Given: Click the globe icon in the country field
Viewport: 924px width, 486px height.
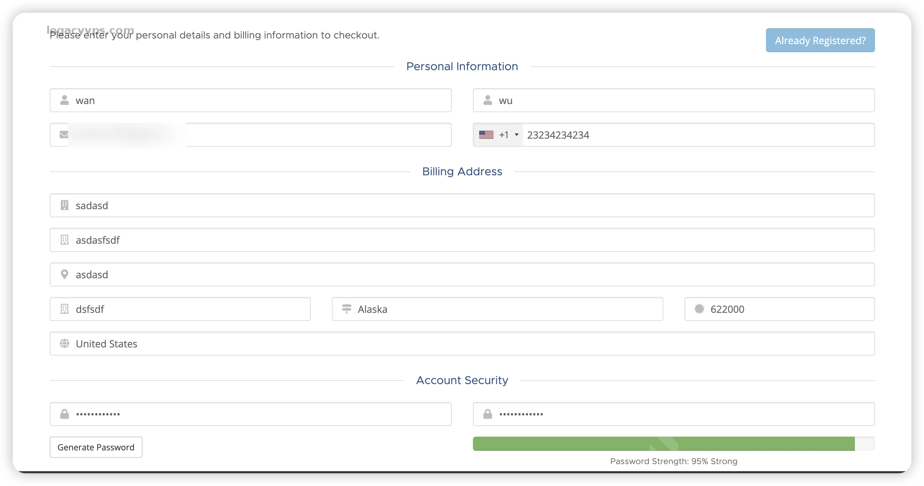Looking at the screenshot, I should point(65,344).
